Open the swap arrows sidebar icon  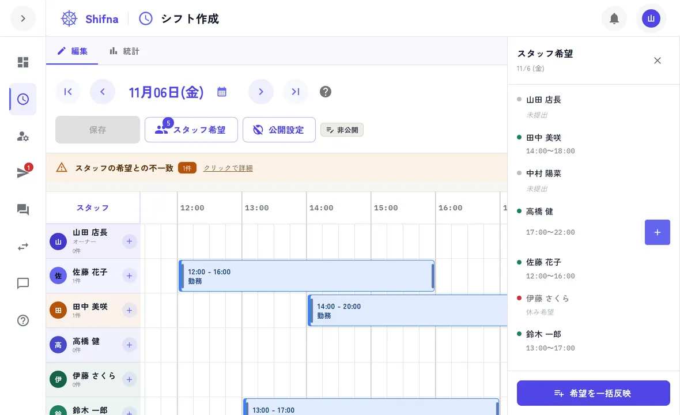pyautogui.click(x=23, y=246)
